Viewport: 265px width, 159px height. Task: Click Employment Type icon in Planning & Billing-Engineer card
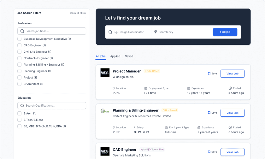166,127
